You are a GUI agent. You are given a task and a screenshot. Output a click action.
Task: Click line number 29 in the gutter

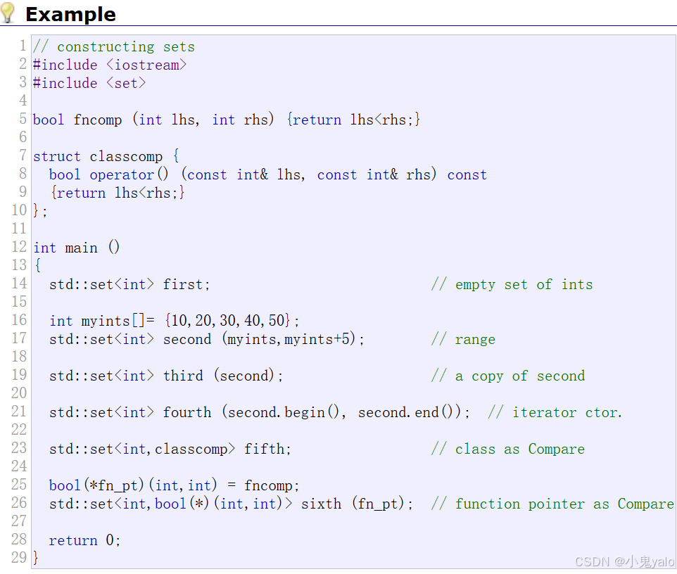[x=18, y=557]
